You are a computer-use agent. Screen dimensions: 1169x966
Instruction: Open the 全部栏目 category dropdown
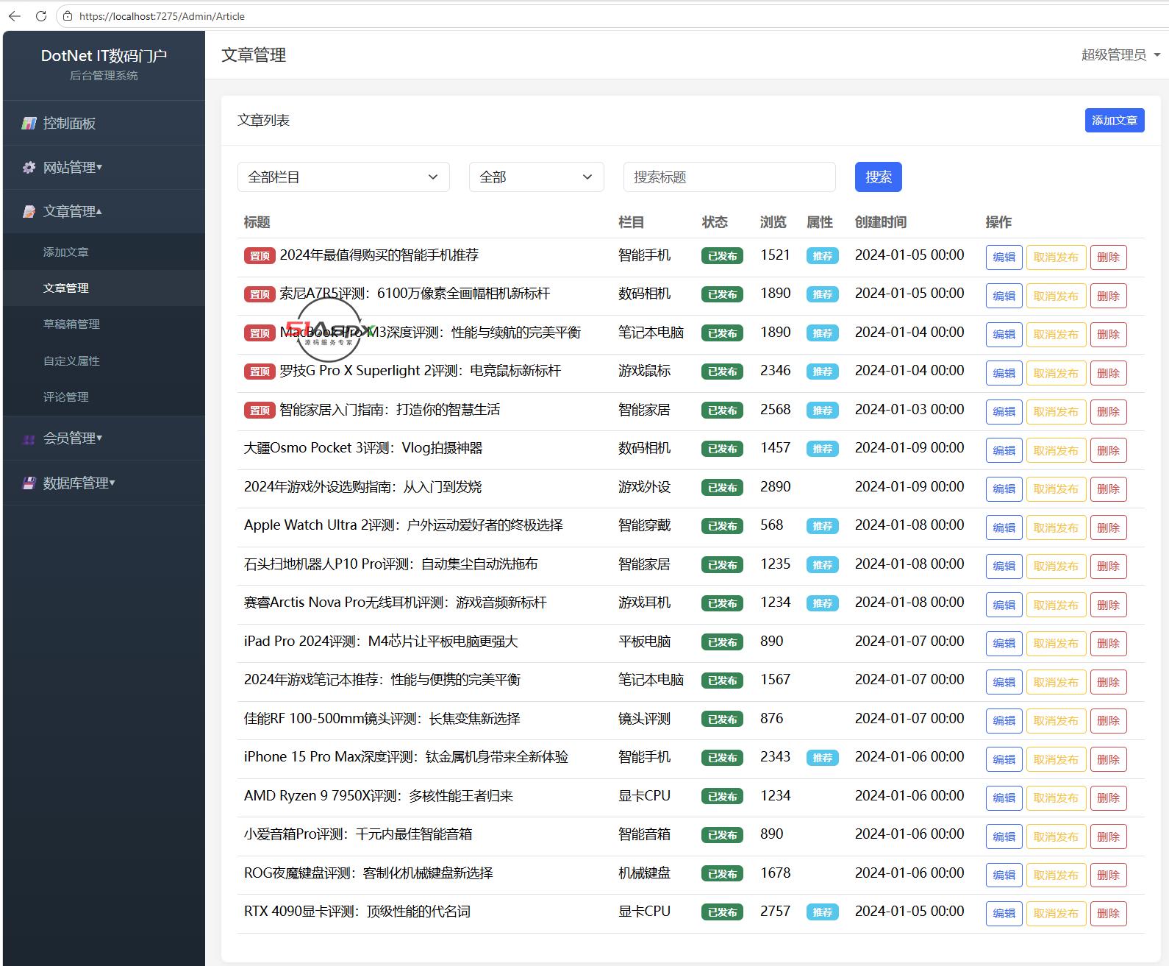(343, 177)
